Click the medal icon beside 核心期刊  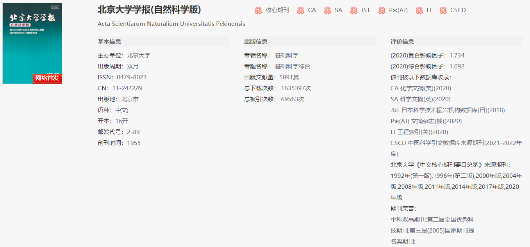click(259, 11)
